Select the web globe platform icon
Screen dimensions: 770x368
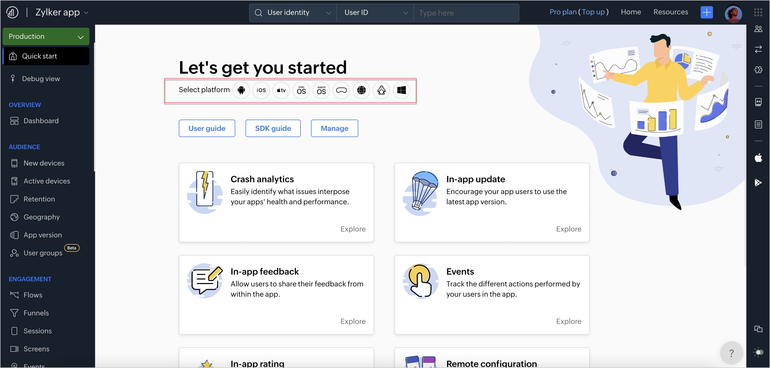tap(361, 90)
